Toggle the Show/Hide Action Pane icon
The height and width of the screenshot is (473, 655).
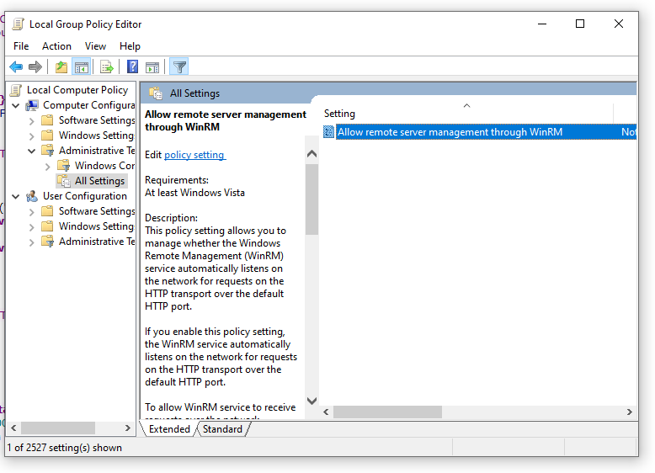[152, 66]
